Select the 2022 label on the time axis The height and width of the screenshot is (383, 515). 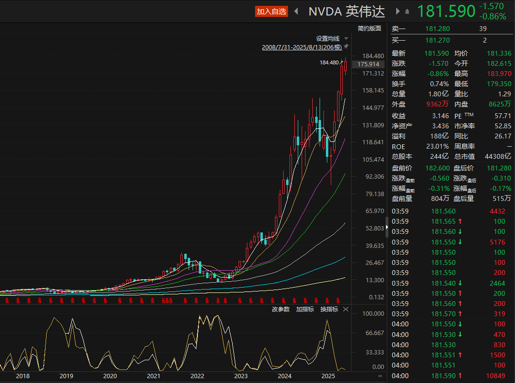point(197,376)
